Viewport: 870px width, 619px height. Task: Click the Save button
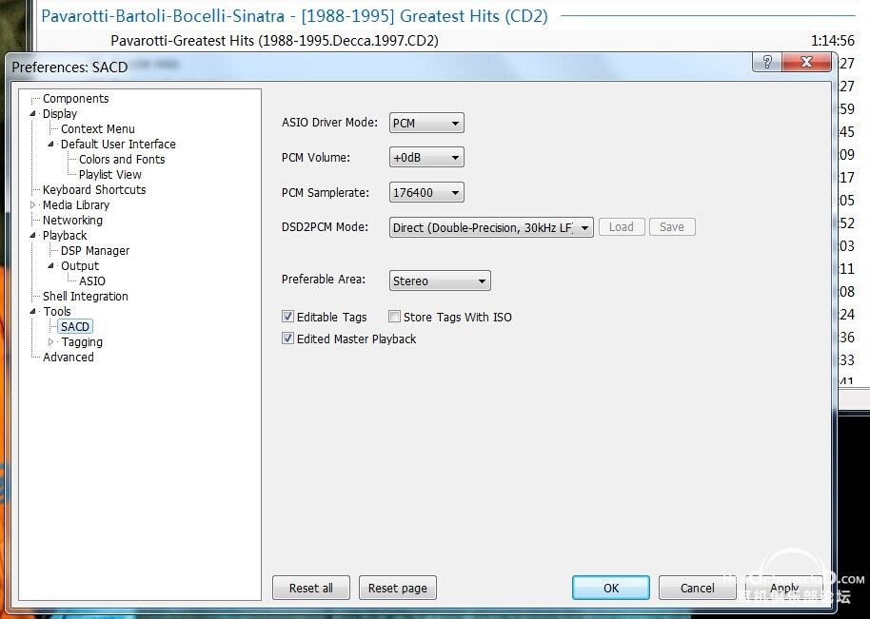[672, 226]
